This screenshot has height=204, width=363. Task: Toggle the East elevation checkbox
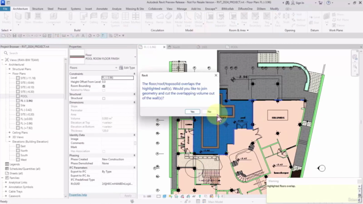(x=18, y=146)
